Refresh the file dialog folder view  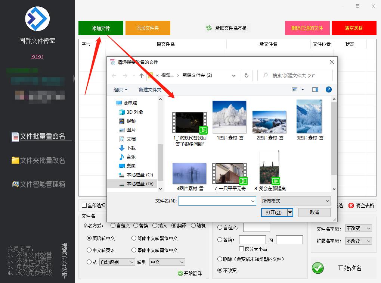(x=246, y=75)
